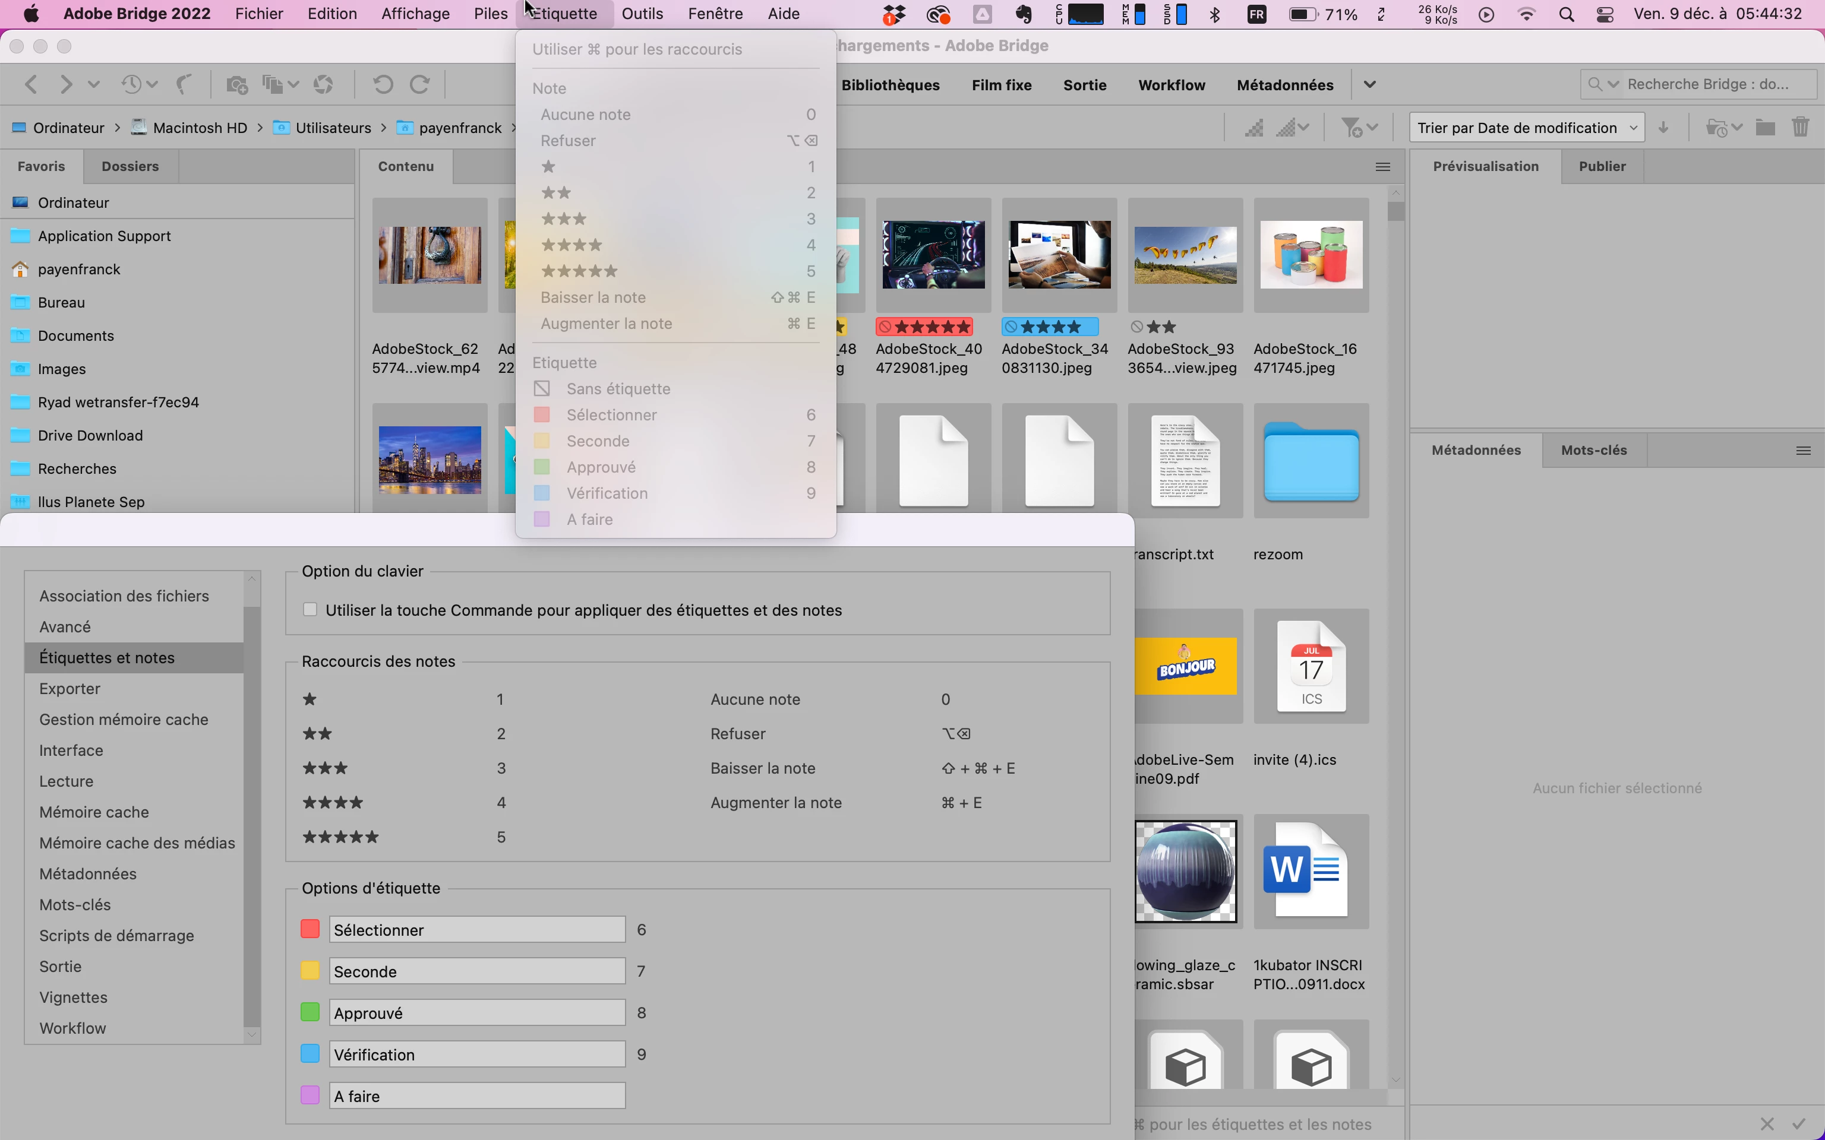
Task: Click the red Sélectionner label swatch
Action: 310,929
